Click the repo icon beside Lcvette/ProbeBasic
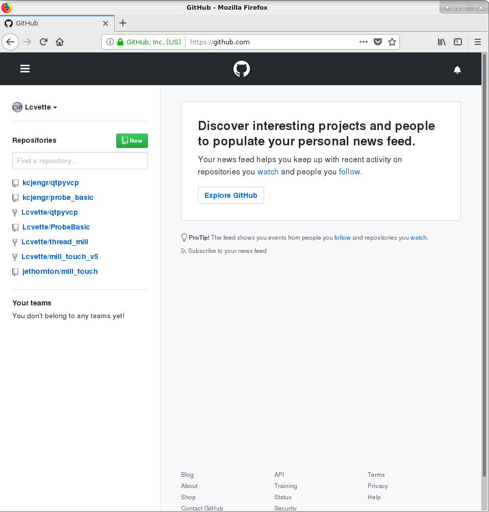Viewport: 489px width, 512px height. [15, 227]
